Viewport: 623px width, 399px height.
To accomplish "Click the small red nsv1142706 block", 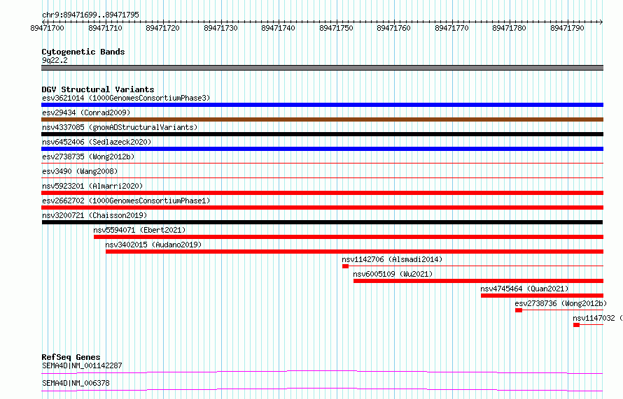I will [x=345, y=266].
